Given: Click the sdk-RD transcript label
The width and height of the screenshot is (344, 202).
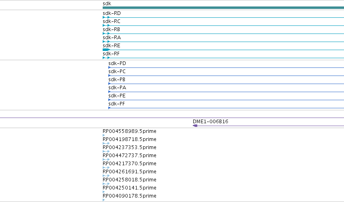Looking at the screenshot, I should tap(112, 13).
